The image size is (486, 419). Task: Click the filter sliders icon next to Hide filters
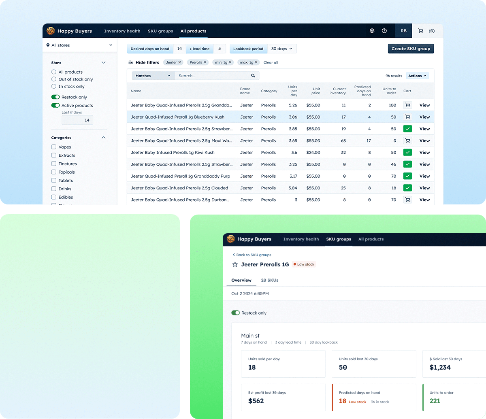[x=131, y=62]
